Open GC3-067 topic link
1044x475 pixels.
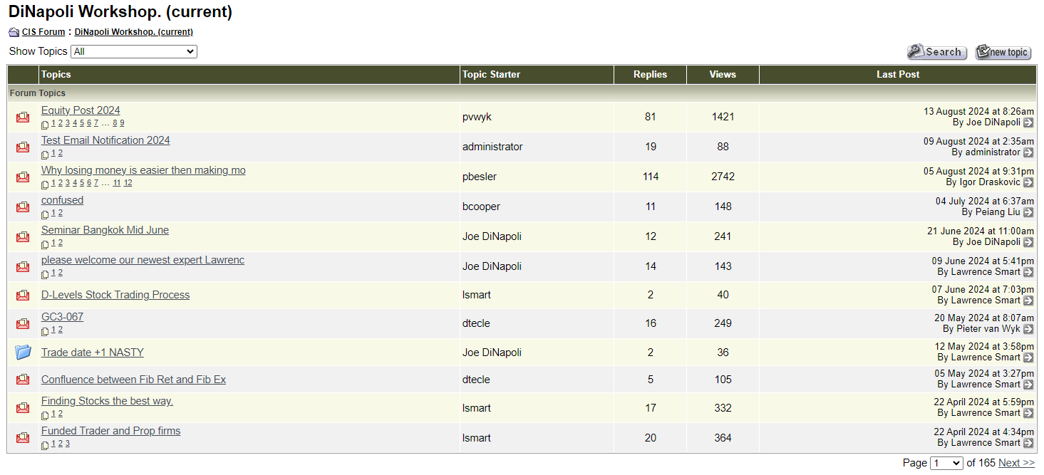[x=62, y=317]
